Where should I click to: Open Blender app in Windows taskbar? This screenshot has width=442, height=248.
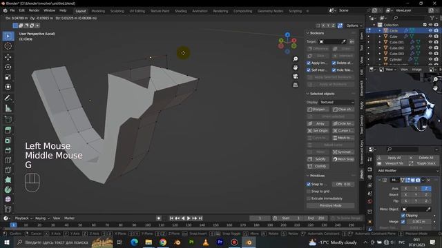249,242
